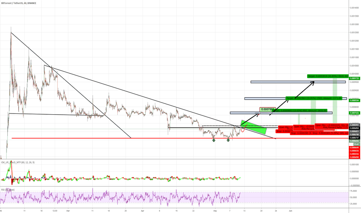Click the 0.0013000 price axis tick

pyautogui.click(x=354, y=24)
